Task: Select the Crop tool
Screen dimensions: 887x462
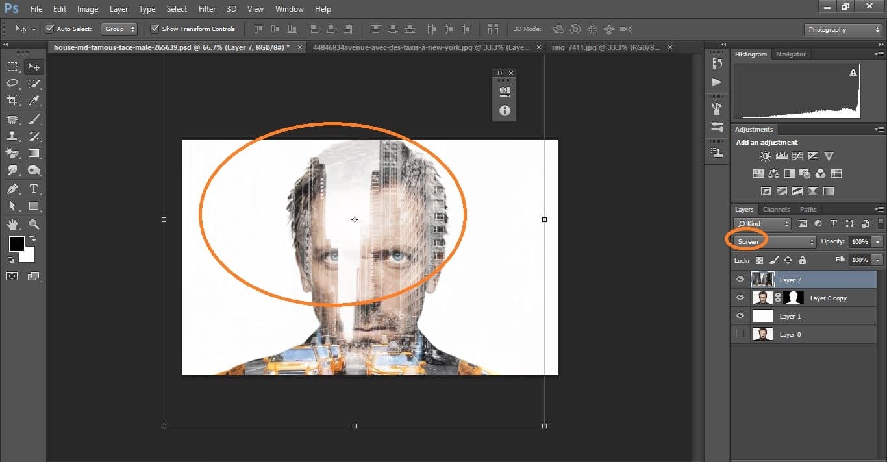Action: (12, 101)
